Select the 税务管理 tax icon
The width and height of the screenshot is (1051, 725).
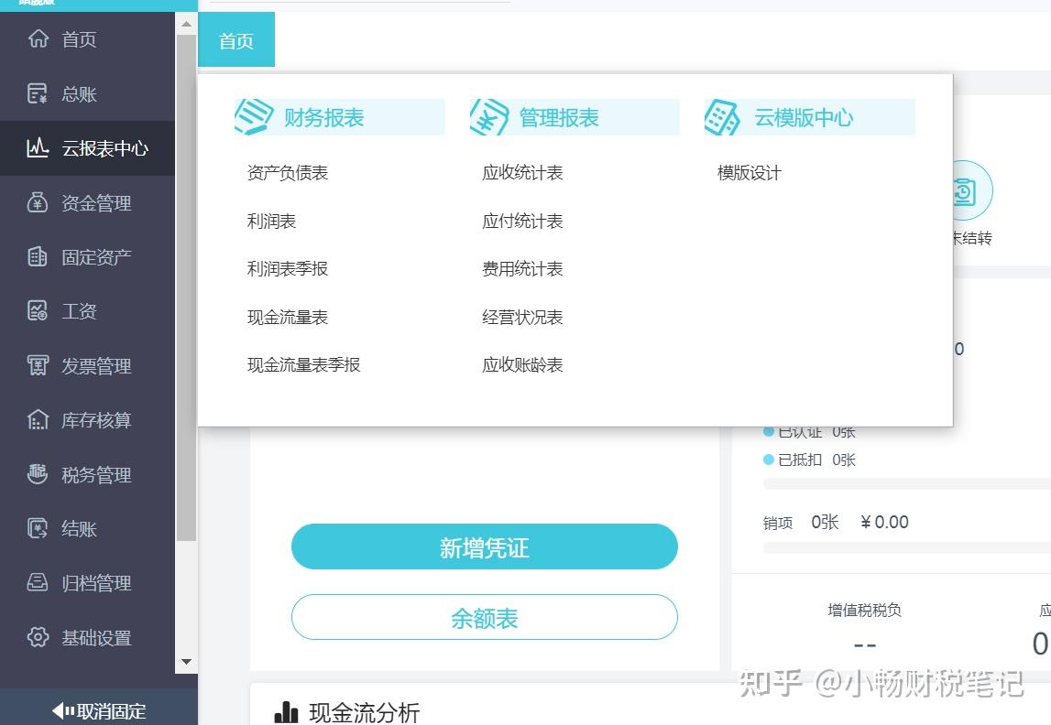tap(38, 474)
